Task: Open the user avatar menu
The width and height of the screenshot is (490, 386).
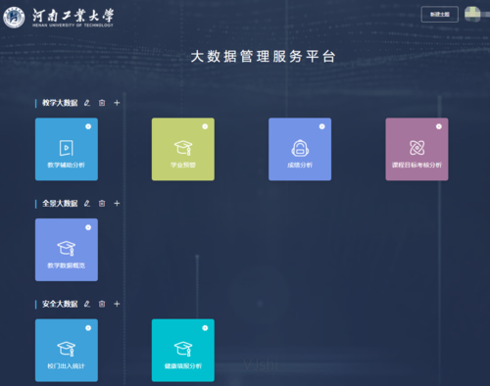Action: coord(472,14)
